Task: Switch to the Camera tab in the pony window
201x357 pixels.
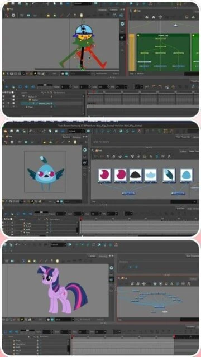Action: pyautogui.click(x=92, y=256)
